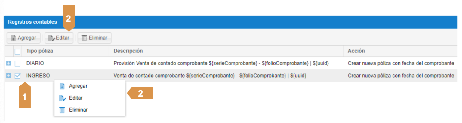Viewport: 462px width, 123px height.
Task: Expand the INGRESO row details
Action: [x=8, y=76]
